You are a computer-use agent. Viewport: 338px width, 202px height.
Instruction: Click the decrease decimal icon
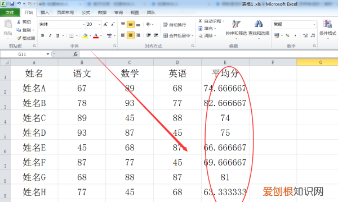coord(313,35)
